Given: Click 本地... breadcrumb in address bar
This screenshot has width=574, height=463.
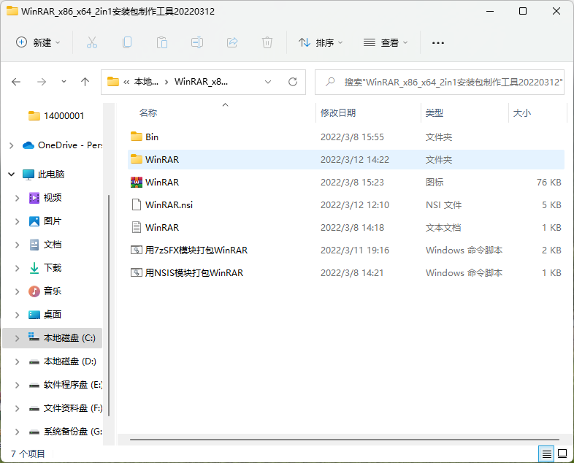Looking at the screenshot, I should coord(146,82).
